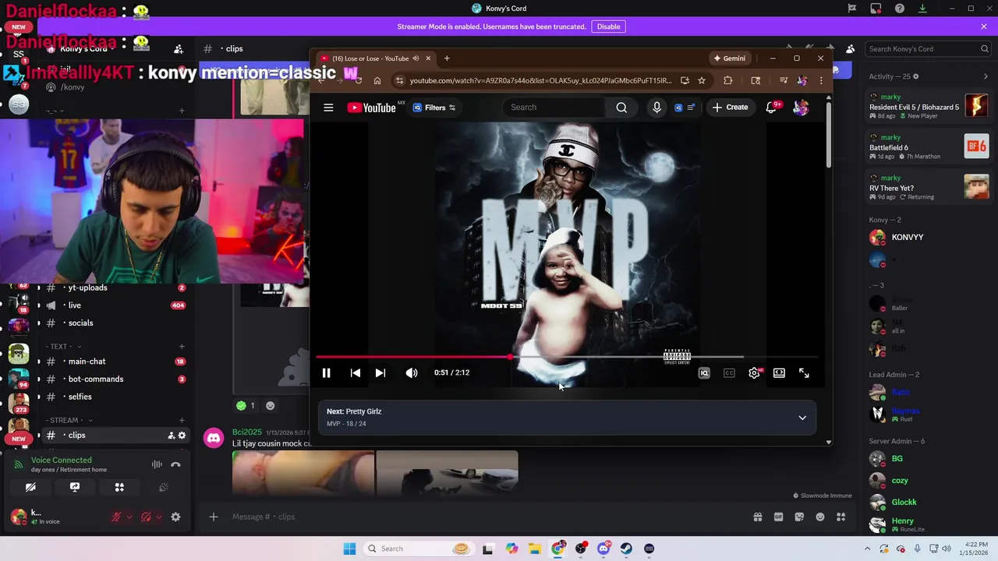Viewport: 998px width, 561px height.
Task: Open Gemini in browser title bar
Action: (x=730, y=58)
